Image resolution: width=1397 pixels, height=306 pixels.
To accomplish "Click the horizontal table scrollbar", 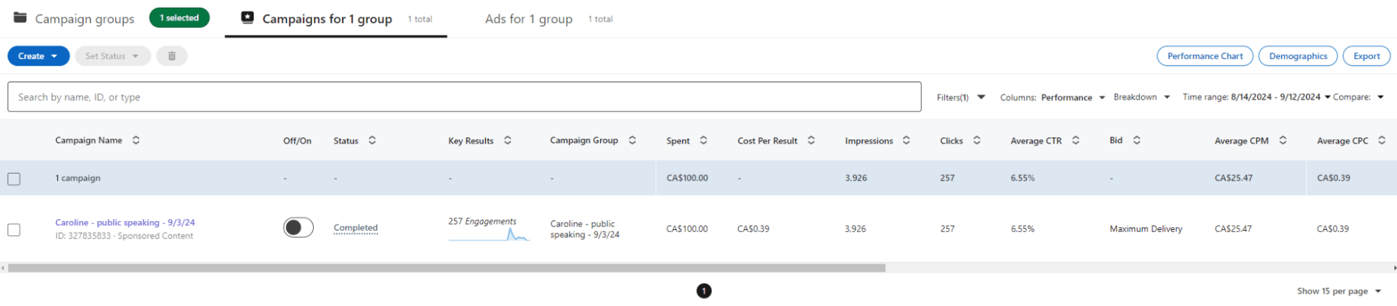I will coord(447,268).
